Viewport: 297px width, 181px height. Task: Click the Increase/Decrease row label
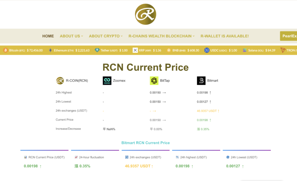point(68,129)
